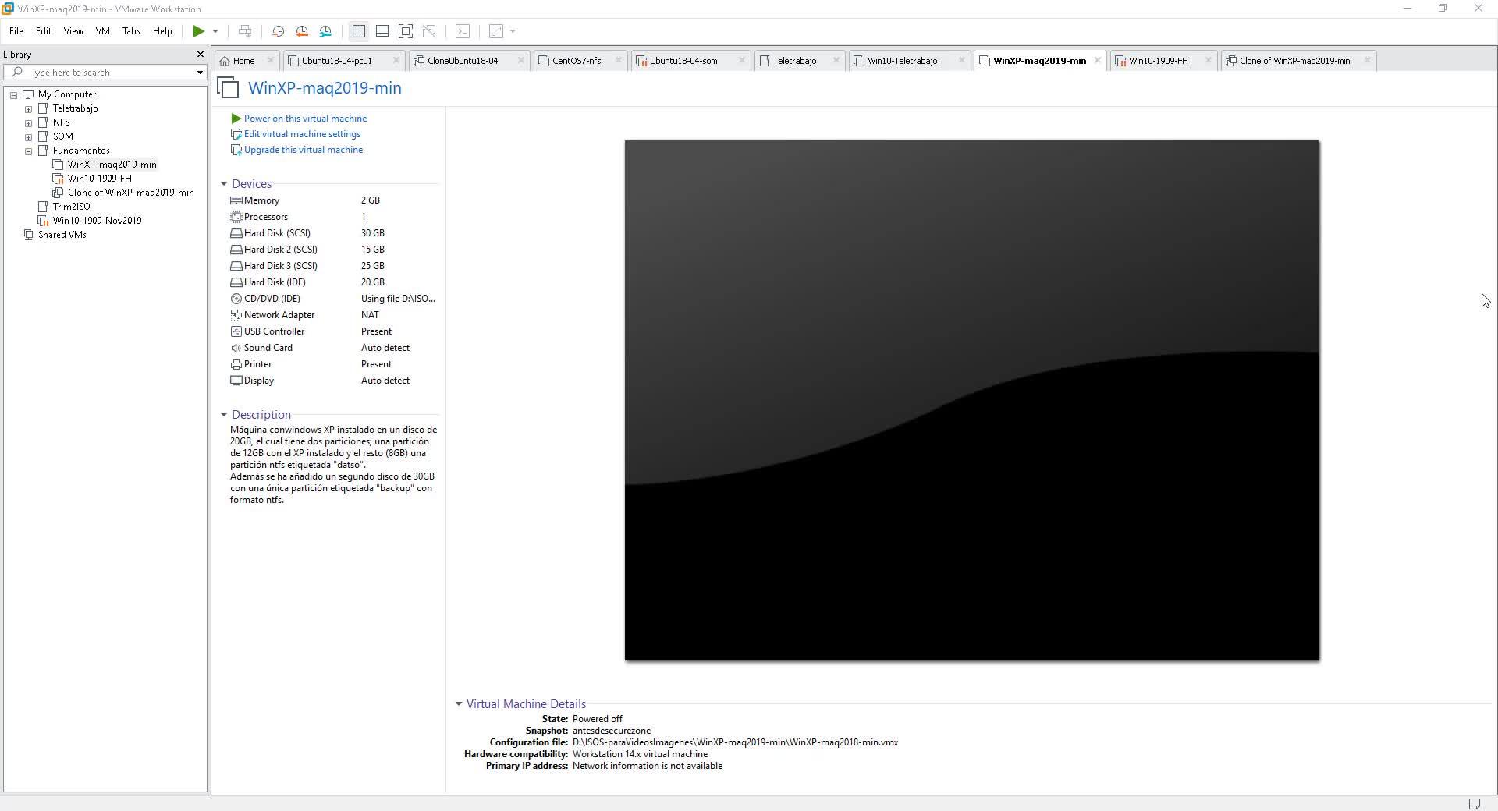Click take a snapshot clock icon

click(x=278, y=31)
